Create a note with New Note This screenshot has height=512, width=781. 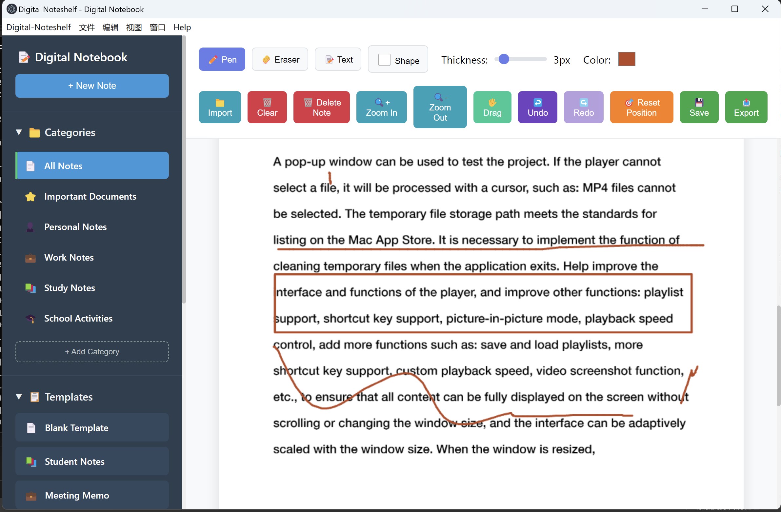[x=92, y=86]
